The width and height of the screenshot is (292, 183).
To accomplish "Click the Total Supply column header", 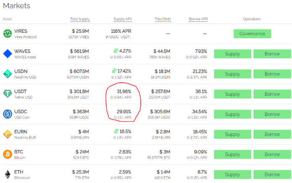I will pyautogui.click(x=80, y=19).
